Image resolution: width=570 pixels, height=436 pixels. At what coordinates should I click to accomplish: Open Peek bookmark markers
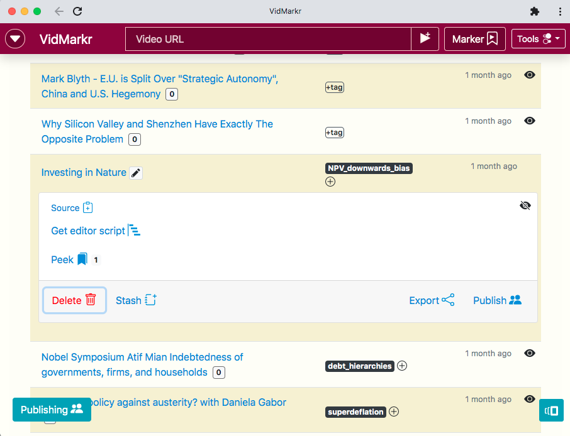pyautogui.click(x=82, y=259)
